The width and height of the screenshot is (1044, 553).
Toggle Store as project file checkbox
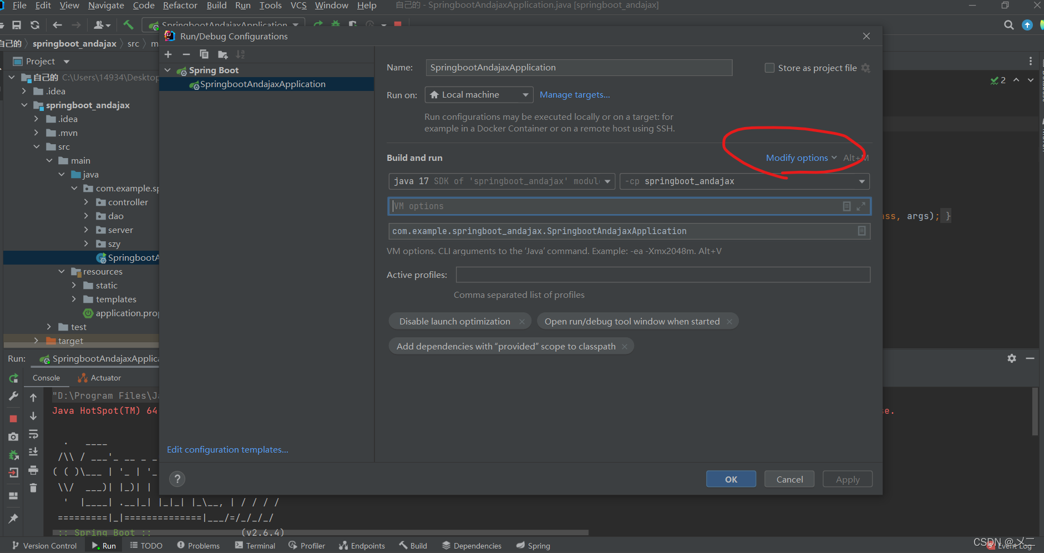tap(769, 68)
